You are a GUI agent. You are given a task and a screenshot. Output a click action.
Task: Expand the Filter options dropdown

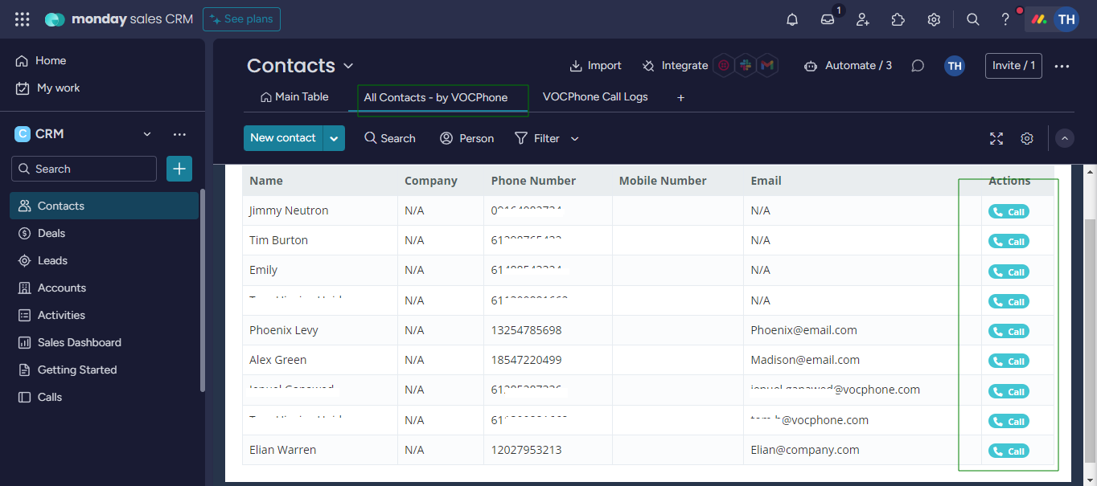coord(574,138)
